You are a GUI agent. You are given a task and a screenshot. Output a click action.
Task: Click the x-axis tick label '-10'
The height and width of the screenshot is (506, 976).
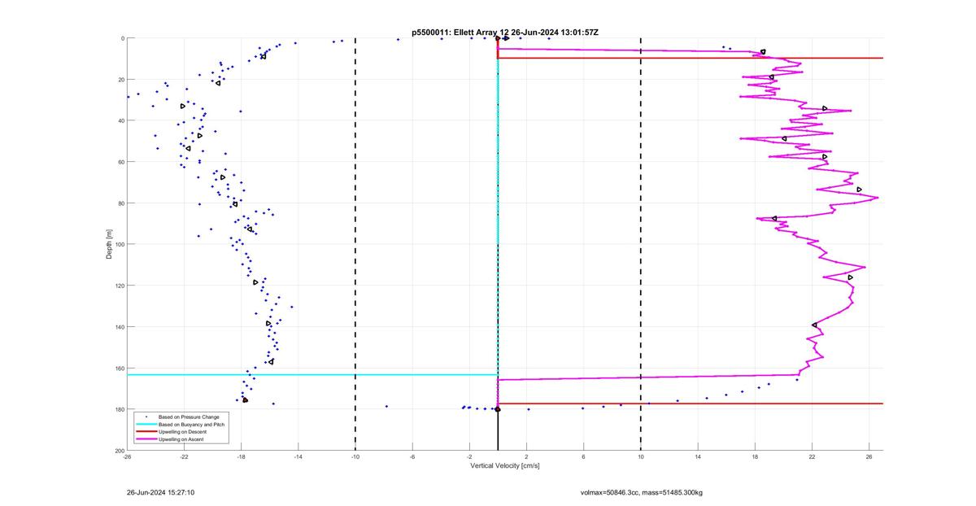[355, 457]
